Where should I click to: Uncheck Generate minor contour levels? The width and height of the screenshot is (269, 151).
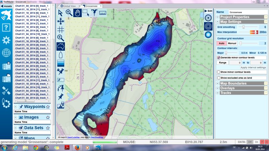click(x=219, y=58)
